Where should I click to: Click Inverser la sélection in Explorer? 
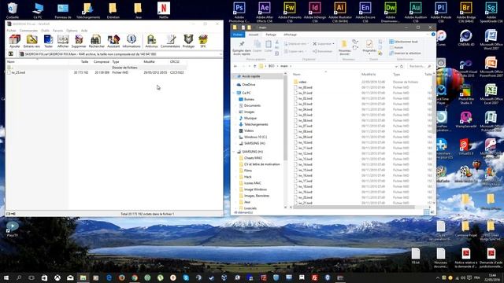405,53
